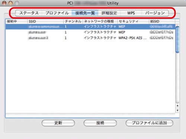Open the プロファイル tab
Image resolution: width=186 pixels, height=139 pixels.
[x=57, y=13]
